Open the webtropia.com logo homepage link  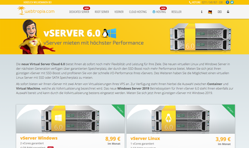tap(36, 11)
